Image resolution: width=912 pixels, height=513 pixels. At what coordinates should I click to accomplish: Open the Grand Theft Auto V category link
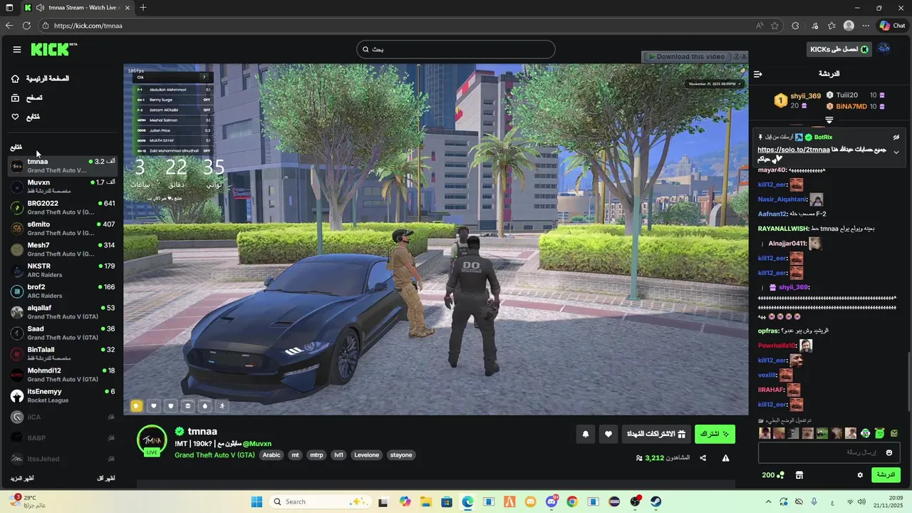pos(214,455)
